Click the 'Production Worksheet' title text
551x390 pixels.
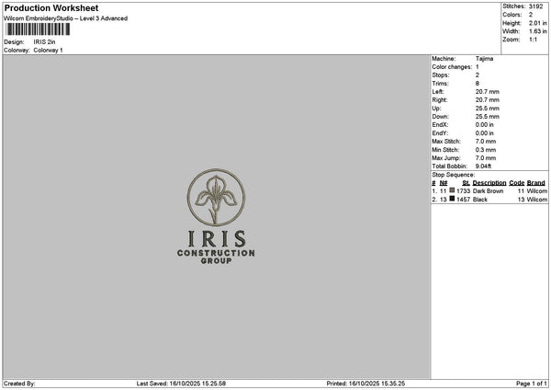point(51,7)
